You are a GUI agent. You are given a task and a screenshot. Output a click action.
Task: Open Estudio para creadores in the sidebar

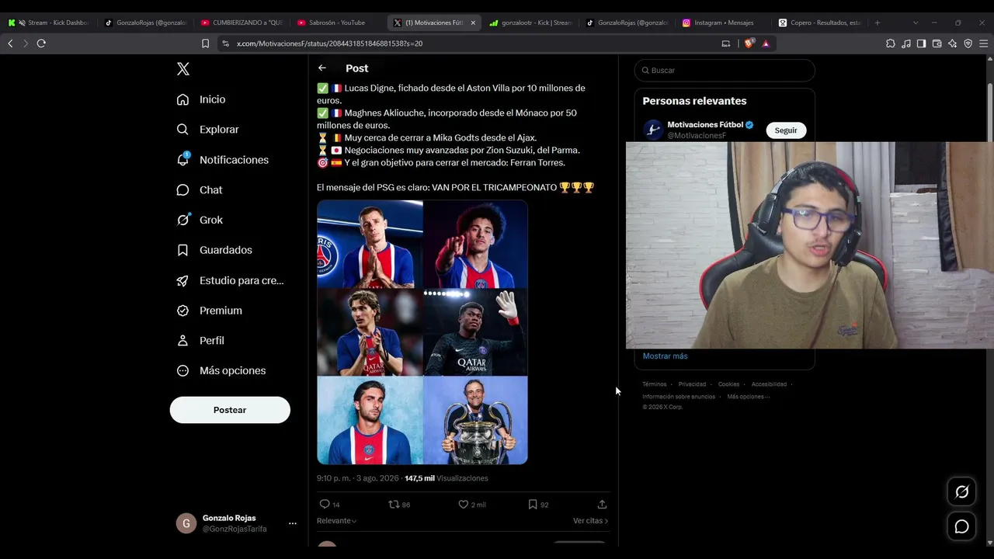click(x=230, y=280)
